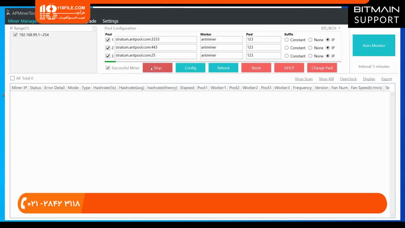Viewport: 405px width, 228px height.
Task: Sort by the Worker3 column header
Action: point(282,88)
